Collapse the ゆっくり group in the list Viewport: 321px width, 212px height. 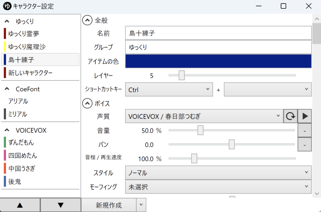7,21
